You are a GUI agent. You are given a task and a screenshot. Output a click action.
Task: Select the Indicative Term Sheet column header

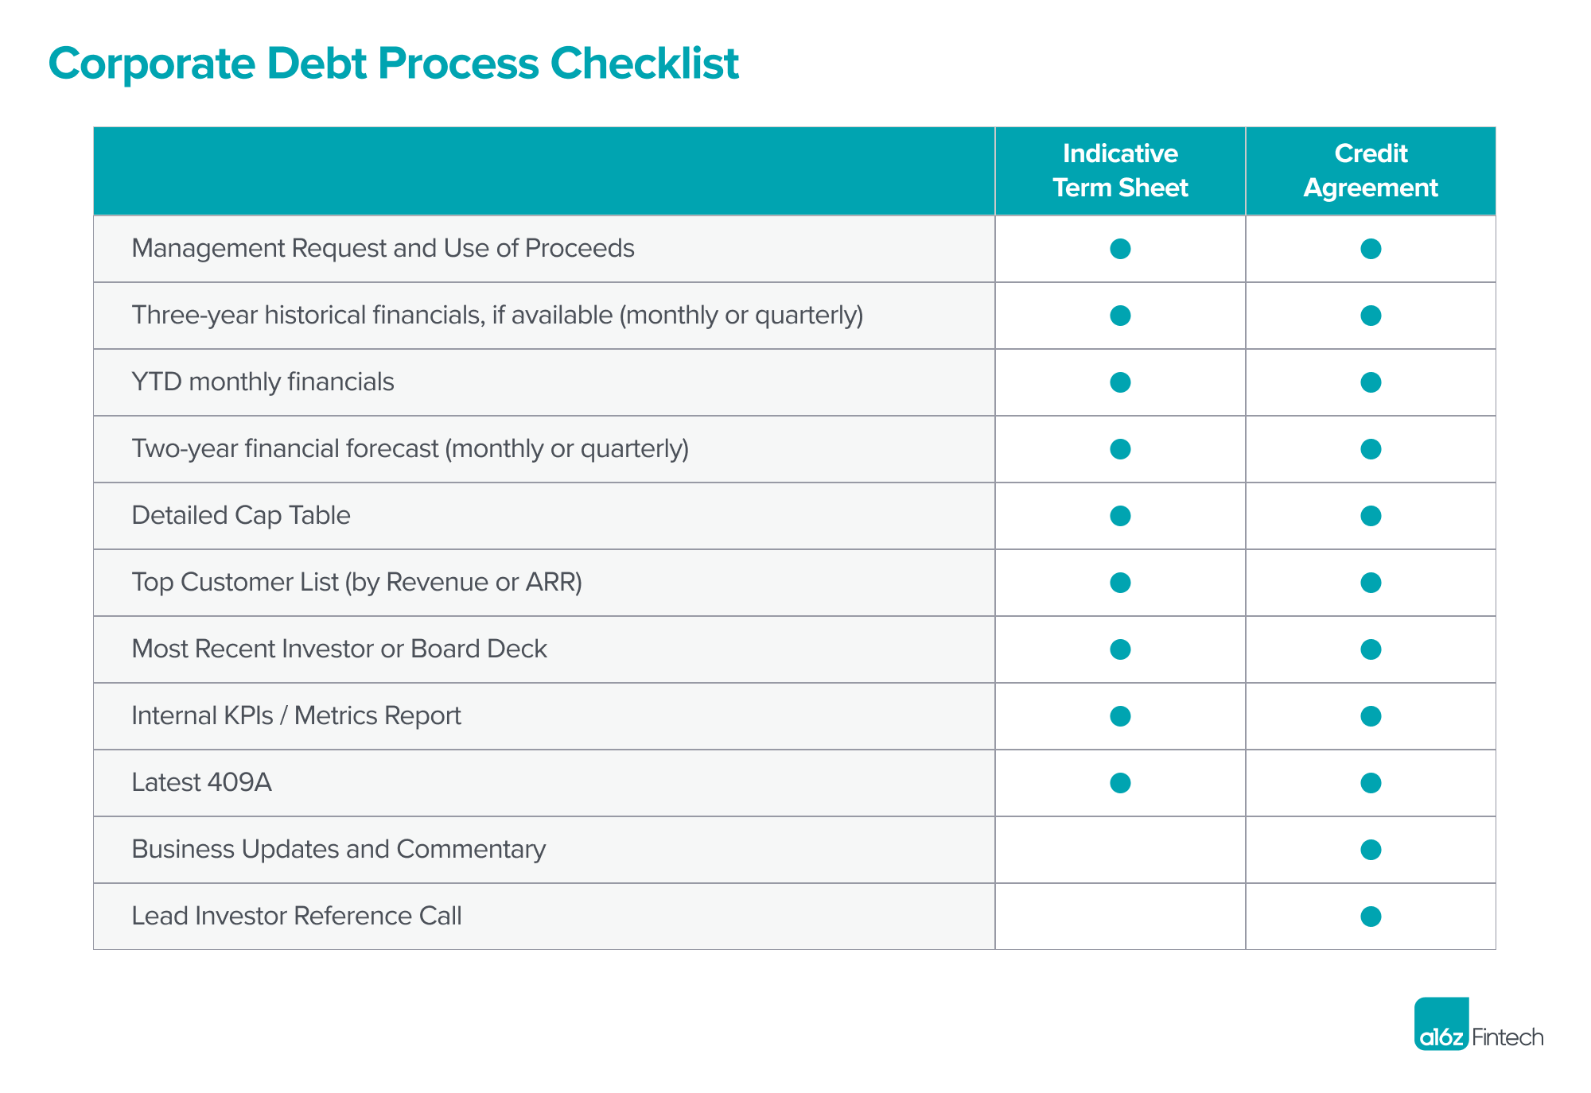pyautogui.click(x=1120, y=171)
